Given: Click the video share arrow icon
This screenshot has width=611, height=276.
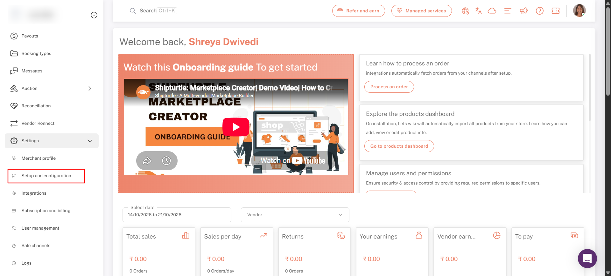Looking at the screenshot, I should click(x=147, y=161).
